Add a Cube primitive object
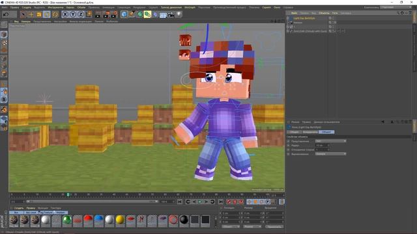Image resolution: width=417 pixels, height=234 pixels. (124, 14)
